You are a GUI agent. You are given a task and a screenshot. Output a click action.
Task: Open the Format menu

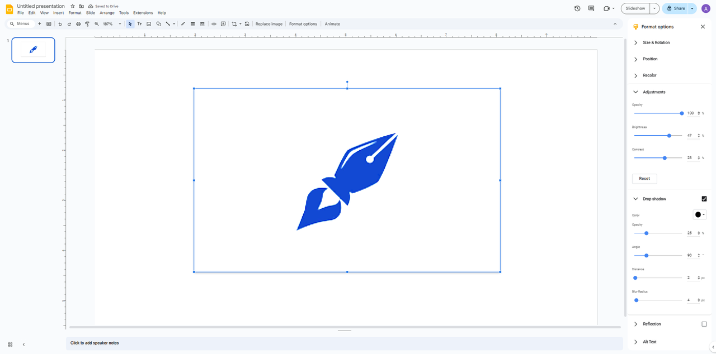pyautogui.click(x=75, y=13)
